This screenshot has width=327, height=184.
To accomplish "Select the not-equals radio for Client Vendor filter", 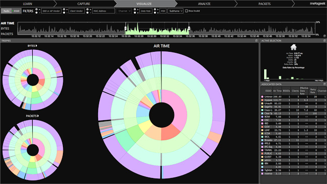I will [x=64, y=13].
